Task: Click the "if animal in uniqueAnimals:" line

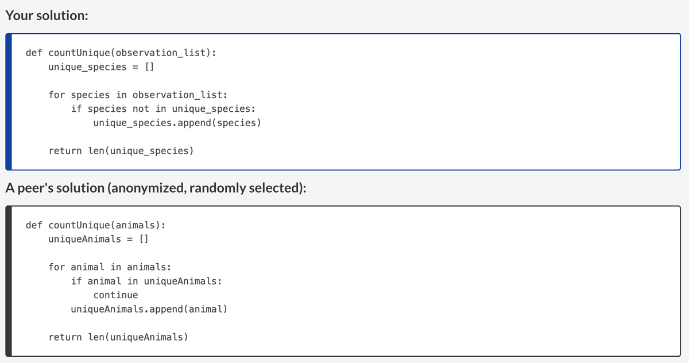Action: [146, 281]
